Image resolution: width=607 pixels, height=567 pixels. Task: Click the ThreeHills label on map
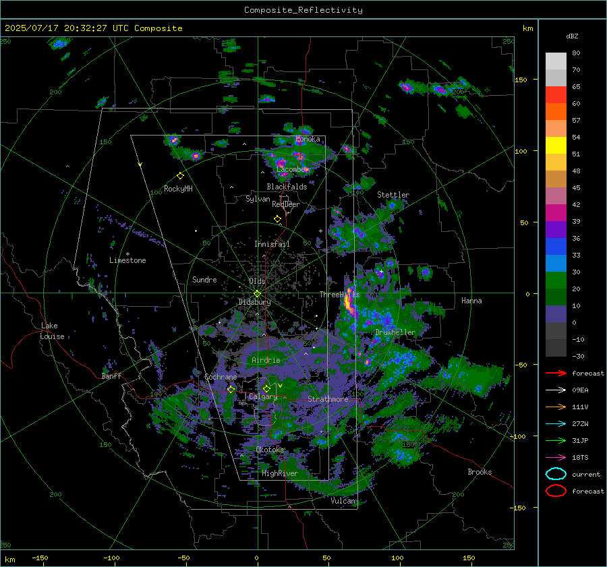pos(339,295)
